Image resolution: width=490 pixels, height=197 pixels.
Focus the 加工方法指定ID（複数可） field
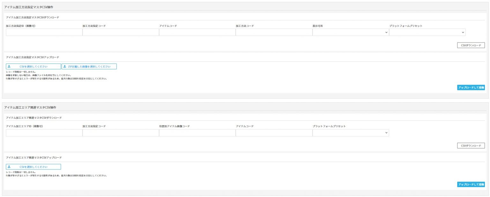44,32
